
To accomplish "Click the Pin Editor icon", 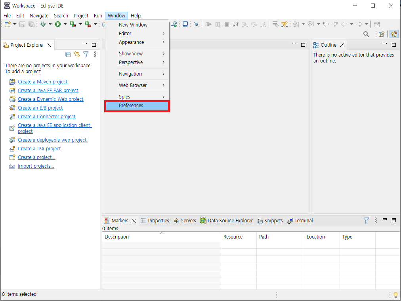I will 377,24.
